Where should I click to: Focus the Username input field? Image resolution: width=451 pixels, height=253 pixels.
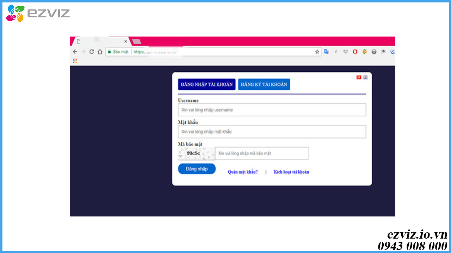(272, 110)
